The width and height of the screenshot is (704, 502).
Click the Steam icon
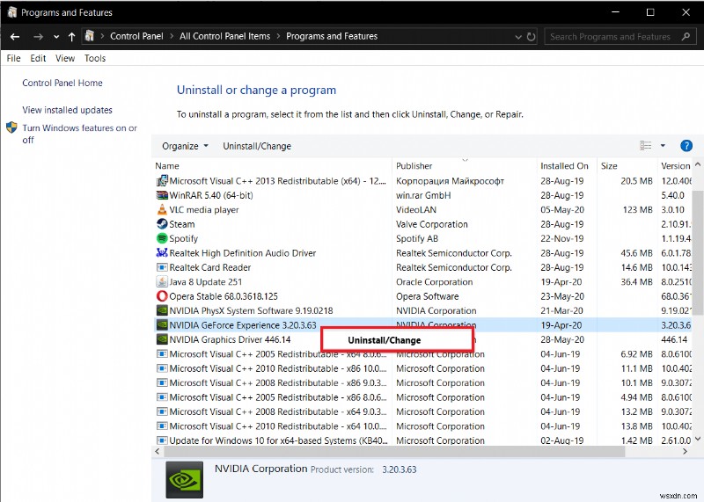pyautogui.click(x=162, y=224)
